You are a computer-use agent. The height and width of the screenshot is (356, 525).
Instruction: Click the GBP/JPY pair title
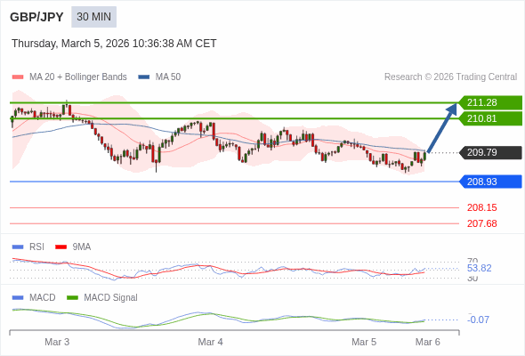click(36, 17)
